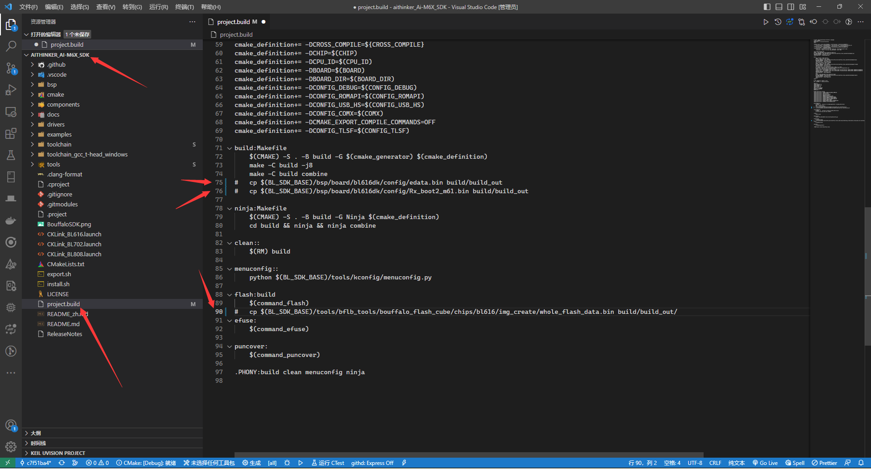
Task: Toggle bottom panel layout button
Action: [x=779, y=7]
